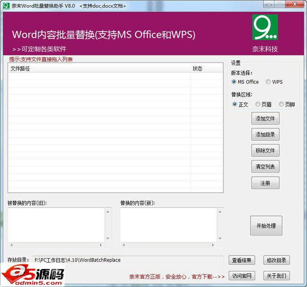Click into the 替换的内容(新) text box

[x=169, y=225]
